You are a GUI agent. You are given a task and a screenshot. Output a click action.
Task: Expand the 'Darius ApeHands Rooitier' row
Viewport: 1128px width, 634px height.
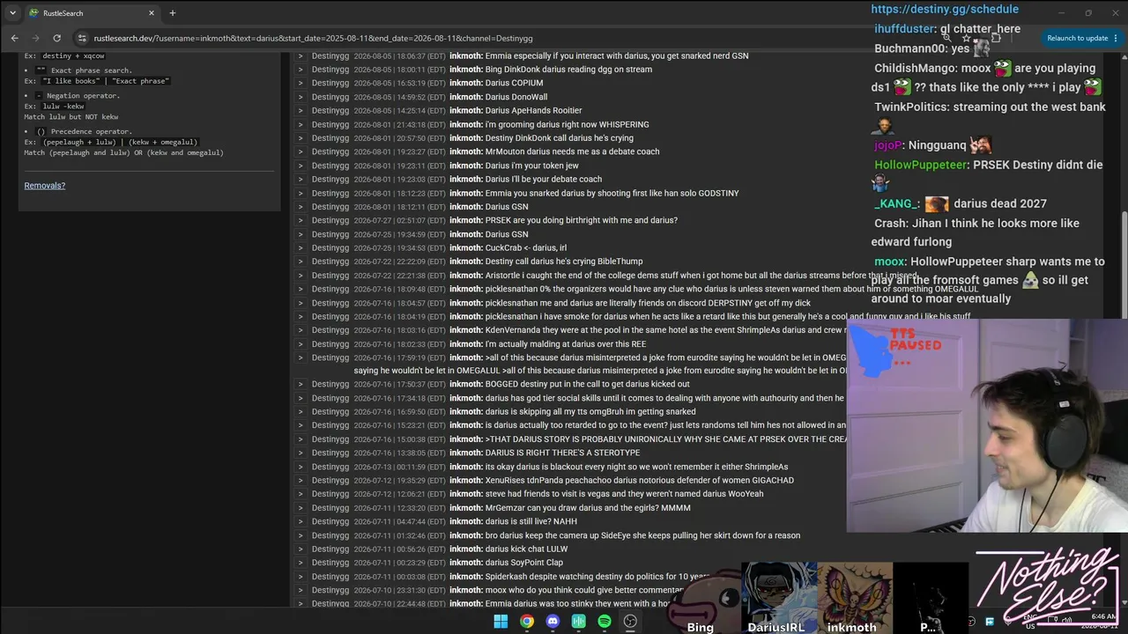point(300,111)
